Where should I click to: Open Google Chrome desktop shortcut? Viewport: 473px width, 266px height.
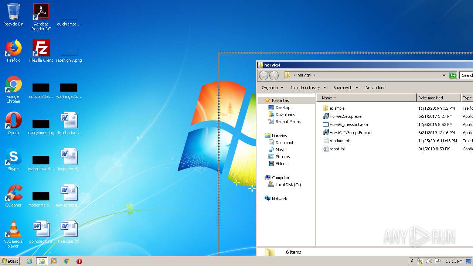[13, 89]
